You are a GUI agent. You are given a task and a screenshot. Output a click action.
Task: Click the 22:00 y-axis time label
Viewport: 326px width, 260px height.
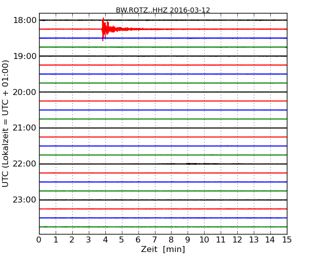pyautogui.click(x=25, y=164)
